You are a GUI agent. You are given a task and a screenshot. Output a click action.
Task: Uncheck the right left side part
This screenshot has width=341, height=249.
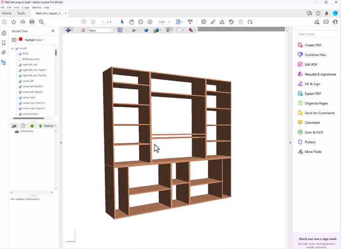[20, 65]
